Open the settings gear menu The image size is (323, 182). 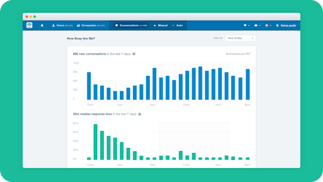point(268,26)
